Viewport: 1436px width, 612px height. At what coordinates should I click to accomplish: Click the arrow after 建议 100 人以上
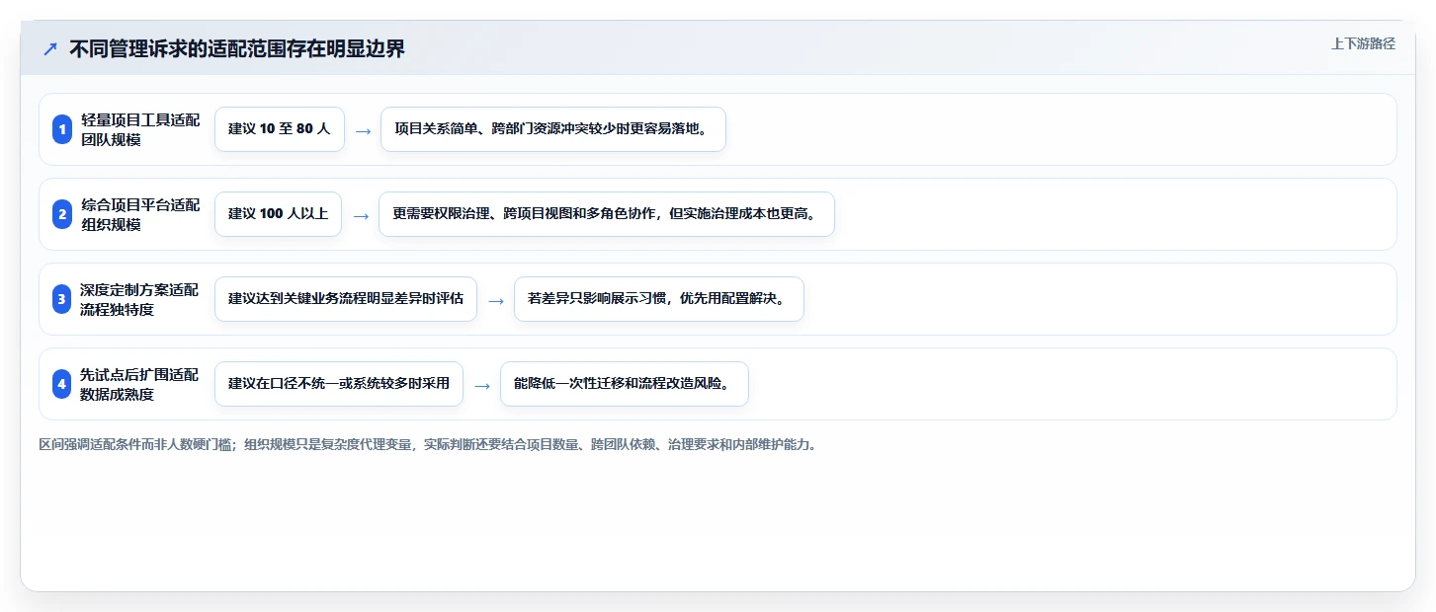click(x=361, y=215)
